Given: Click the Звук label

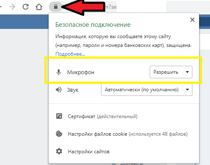Looking at the screenshot, I should point(73,90).
